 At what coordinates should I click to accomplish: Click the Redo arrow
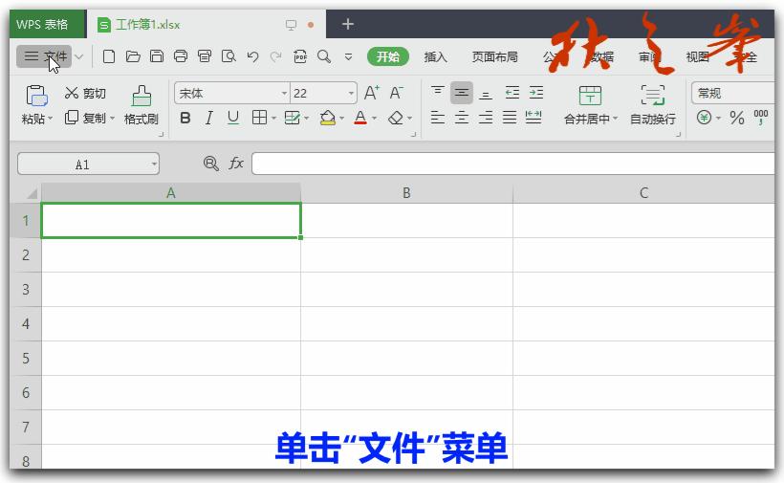275,57
